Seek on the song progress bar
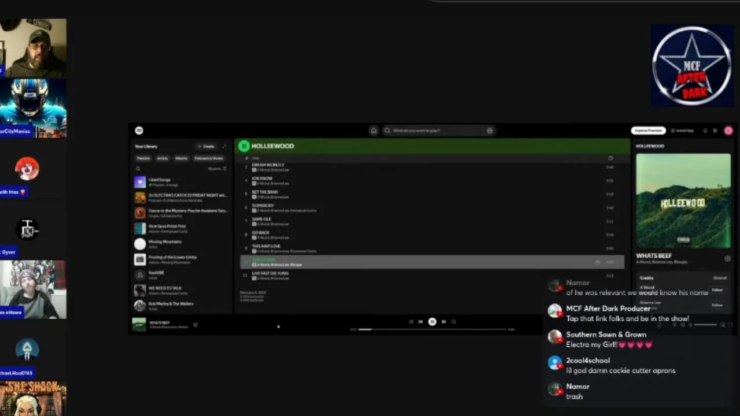This screenshot has width=740, height=416. pyautogui.click(x=431, y=329)
